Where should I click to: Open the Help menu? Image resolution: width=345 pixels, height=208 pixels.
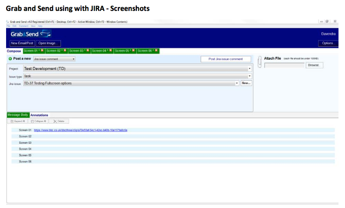coord(40,26)
